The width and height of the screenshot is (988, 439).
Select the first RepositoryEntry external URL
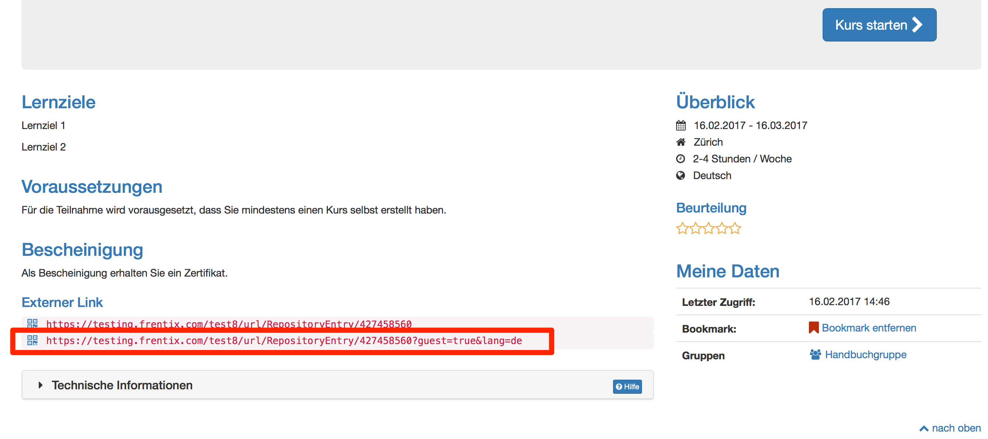228,324
